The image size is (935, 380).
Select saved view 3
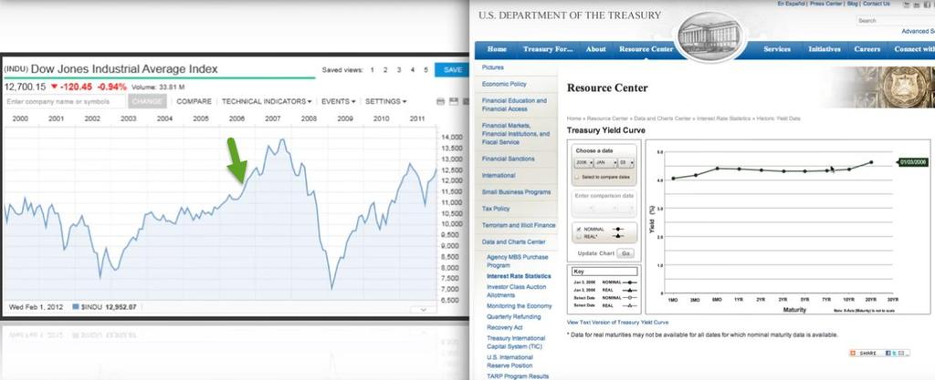click(x=399, y=70)
